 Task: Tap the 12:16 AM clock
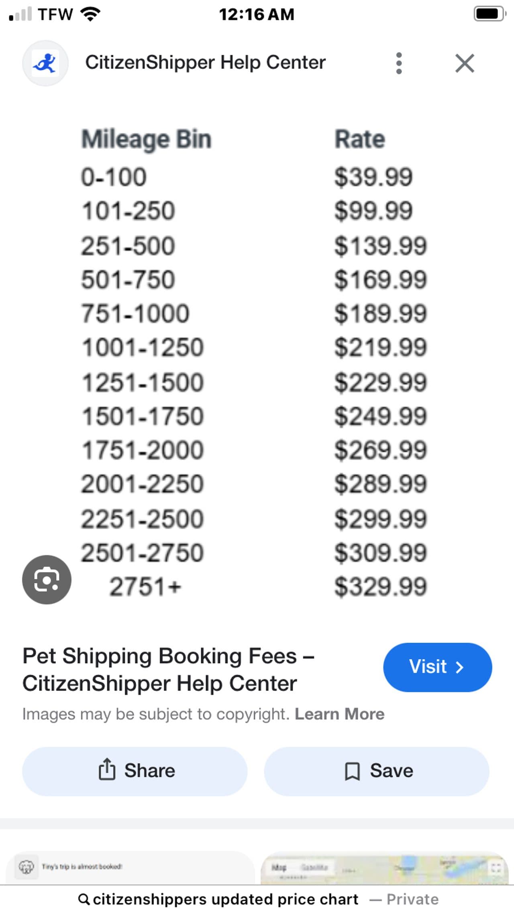[257, 14]
